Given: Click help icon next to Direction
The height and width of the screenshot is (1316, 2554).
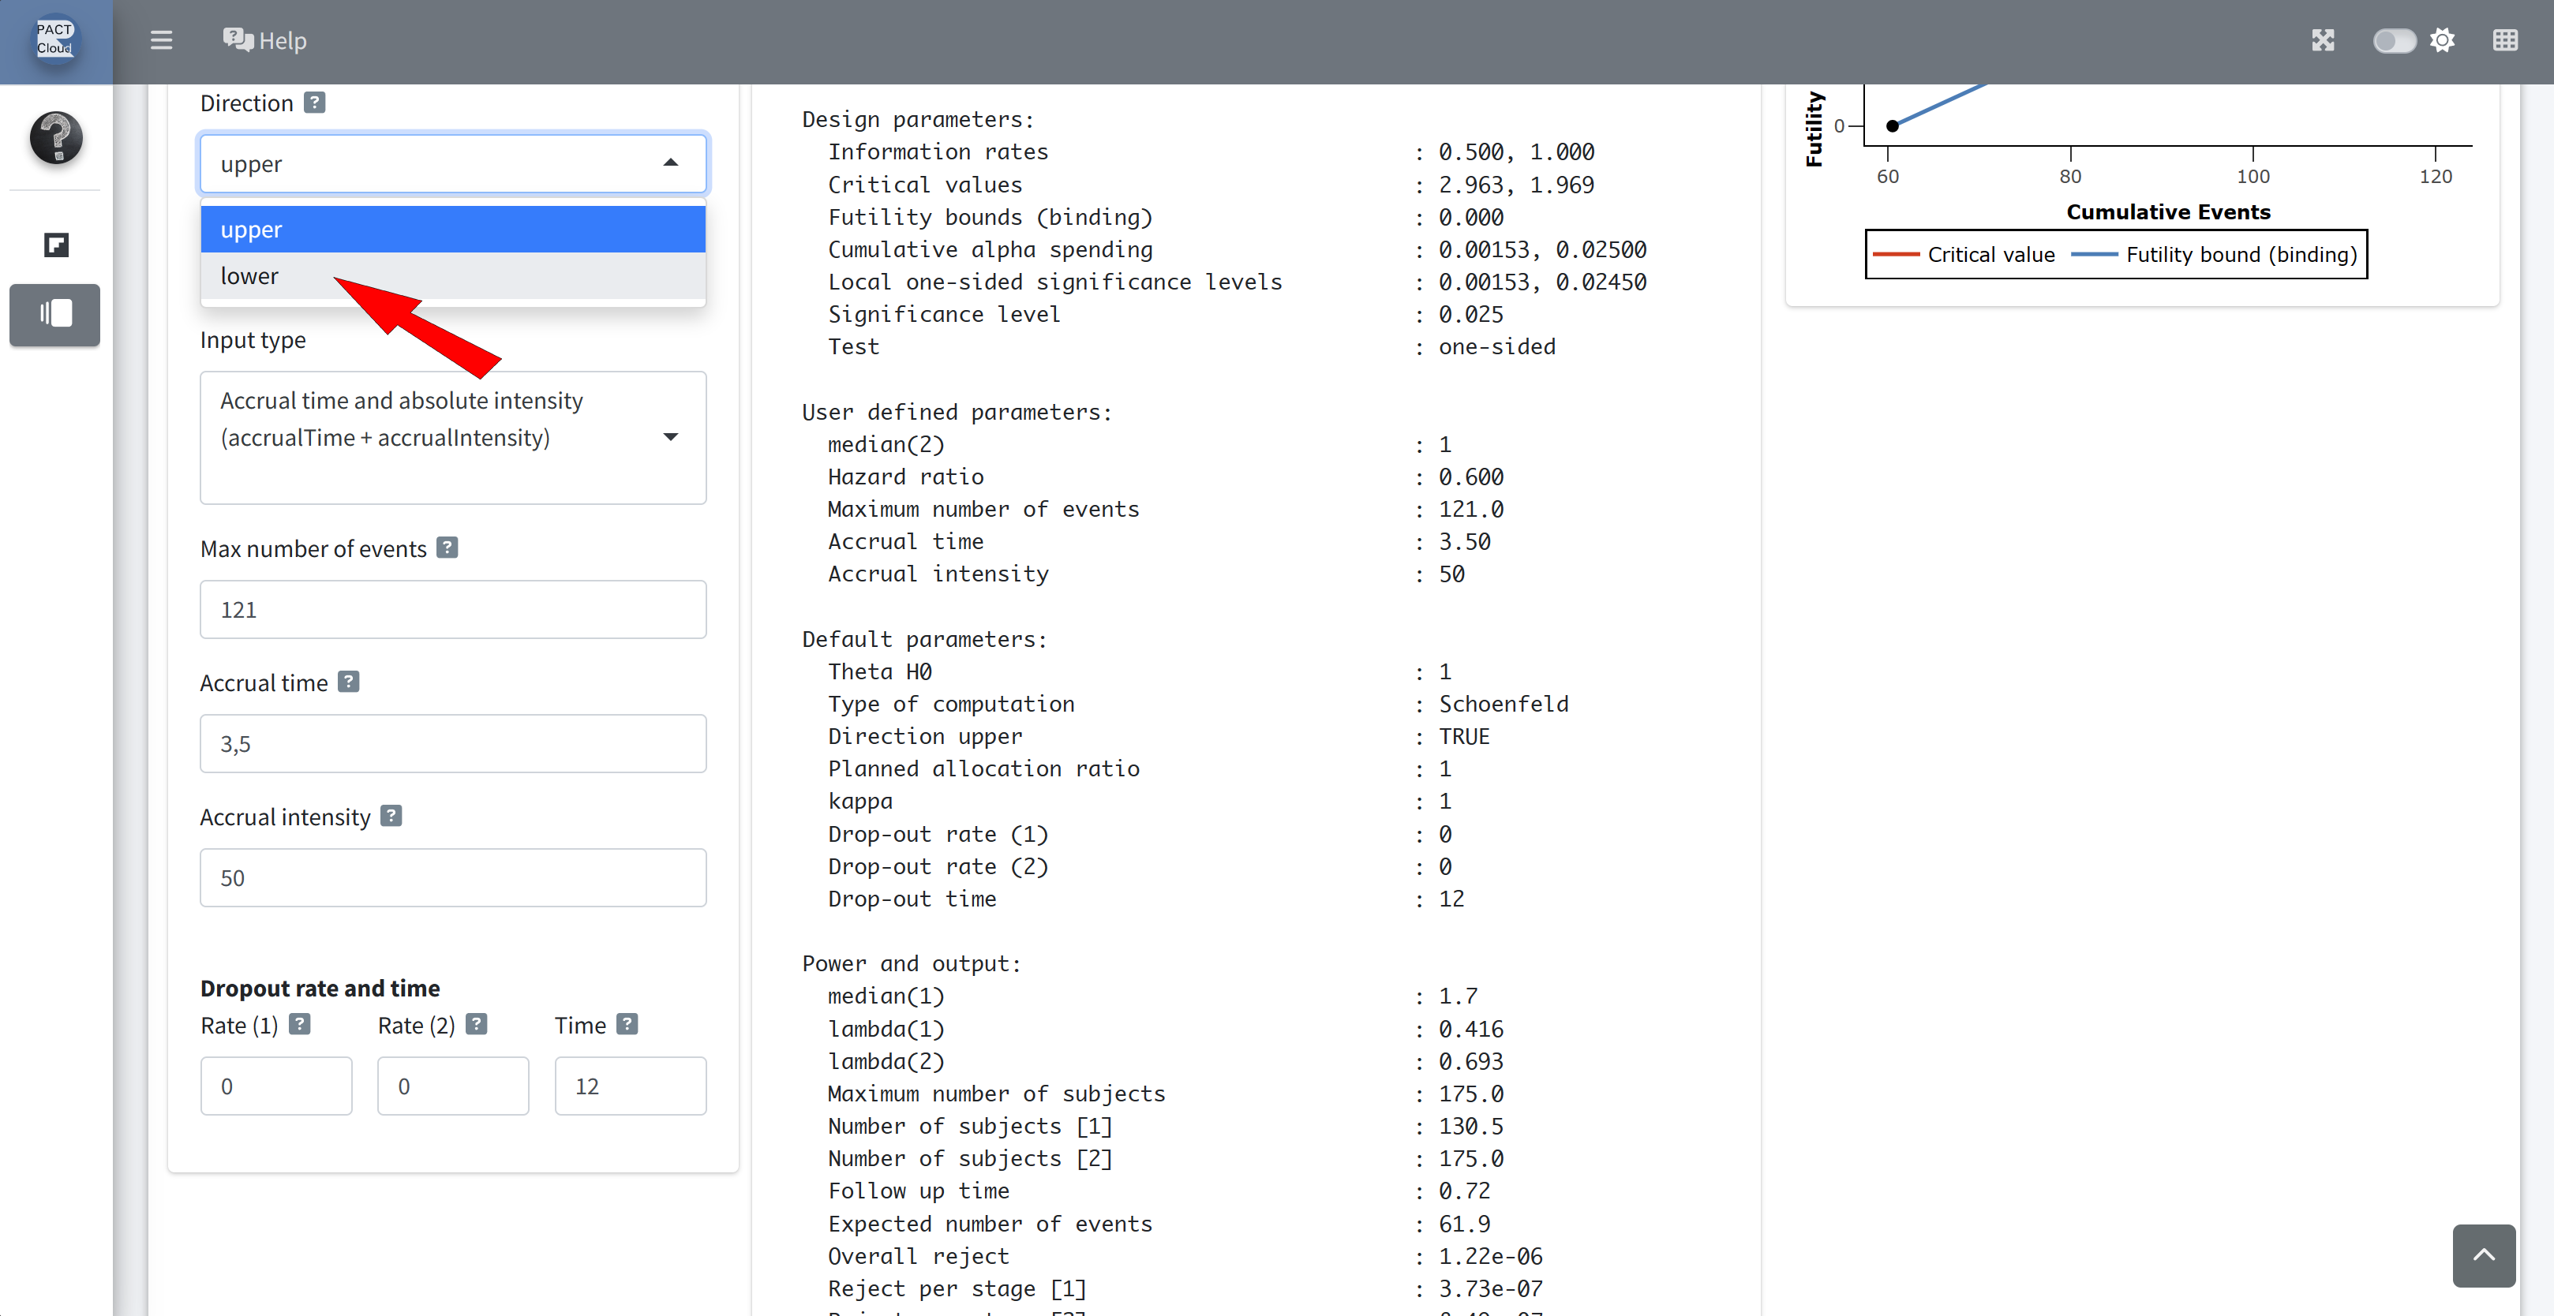Looking at the screenshot, I should click(314, 102).
